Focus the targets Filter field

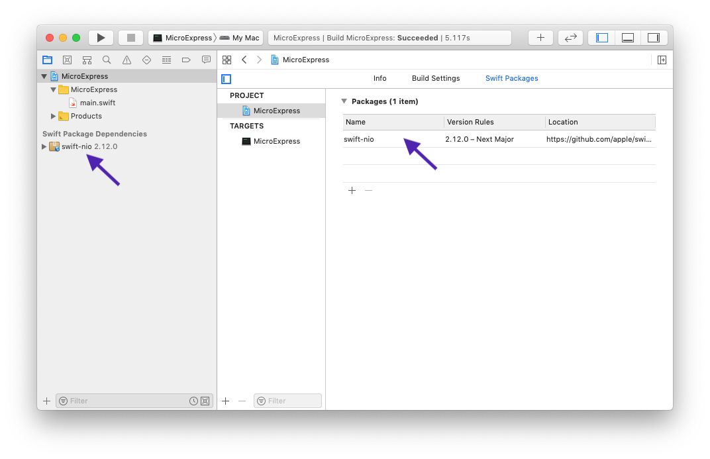287,401
